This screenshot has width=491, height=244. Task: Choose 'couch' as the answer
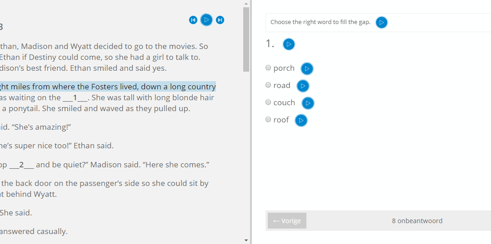(268, 102)
